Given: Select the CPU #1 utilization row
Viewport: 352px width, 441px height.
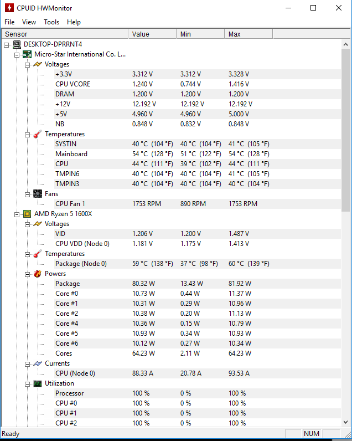Looking at the screenshot, I should click(198, 413).
